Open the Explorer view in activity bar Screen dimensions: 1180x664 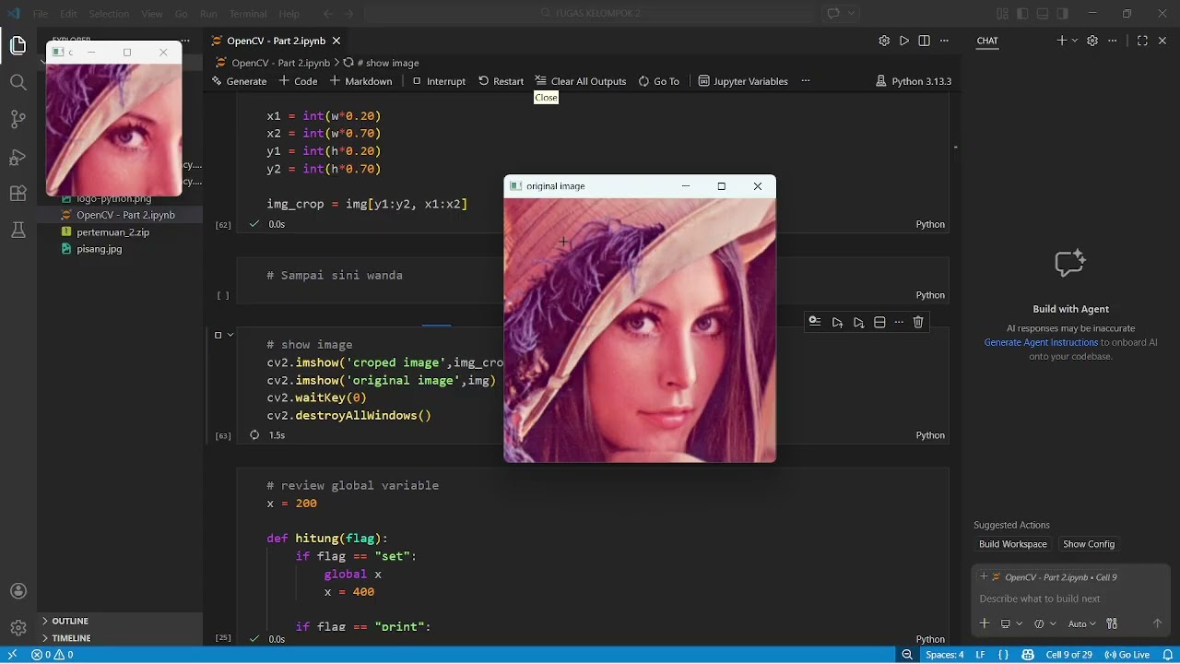tap(18, 45)
